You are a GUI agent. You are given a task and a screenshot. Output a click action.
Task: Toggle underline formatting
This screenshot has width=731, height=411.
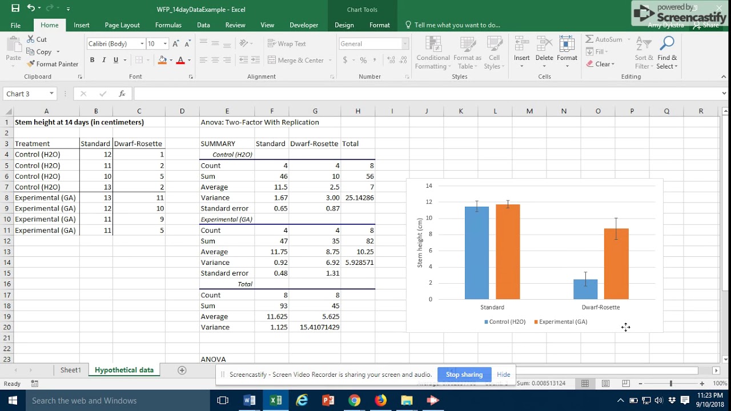(x=116, y=60)
